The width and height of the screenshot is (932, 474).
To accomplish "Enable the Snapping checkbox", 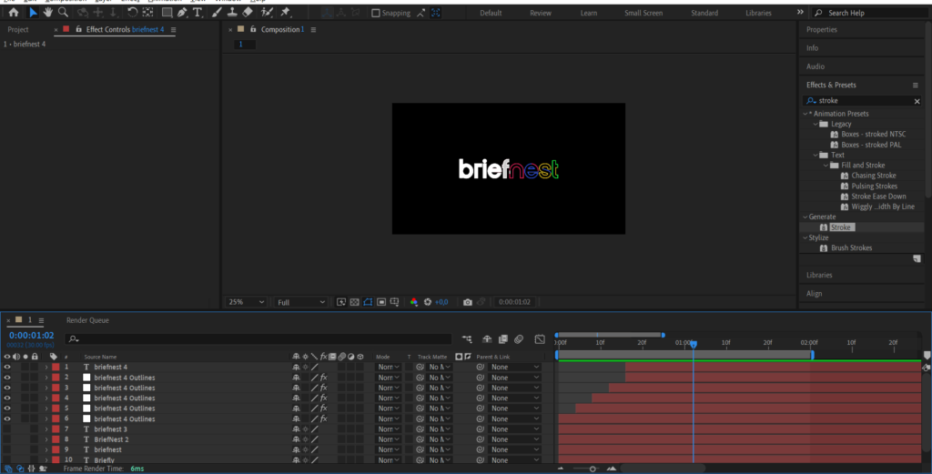I will click(376, 13).
